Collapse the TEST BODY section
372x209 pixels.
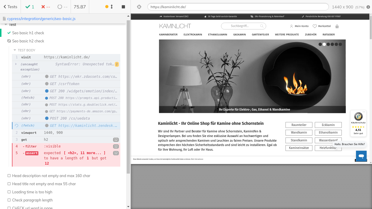(x=15, y=50)
